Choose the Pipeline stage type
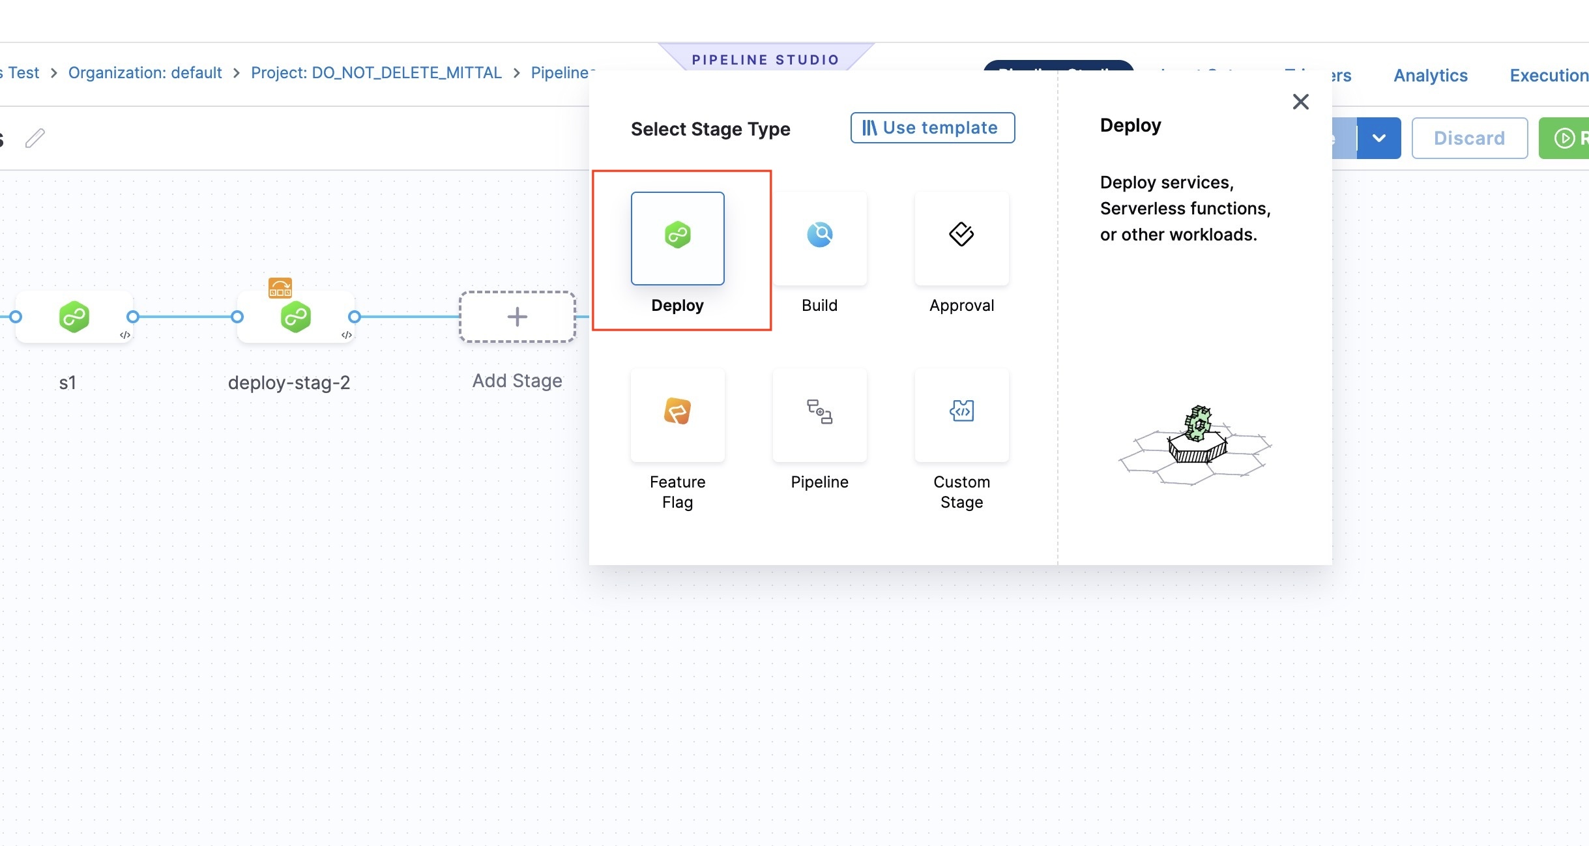Viewport: 1589px width, 846px height. (x=819, y=415)
